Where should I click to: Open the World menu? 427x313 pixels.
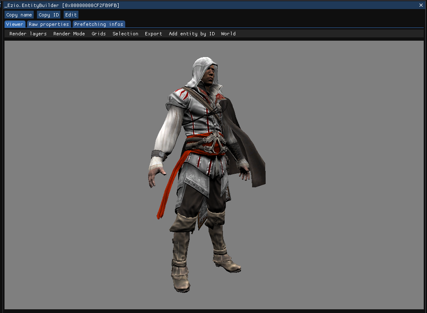tap(228, 34)
